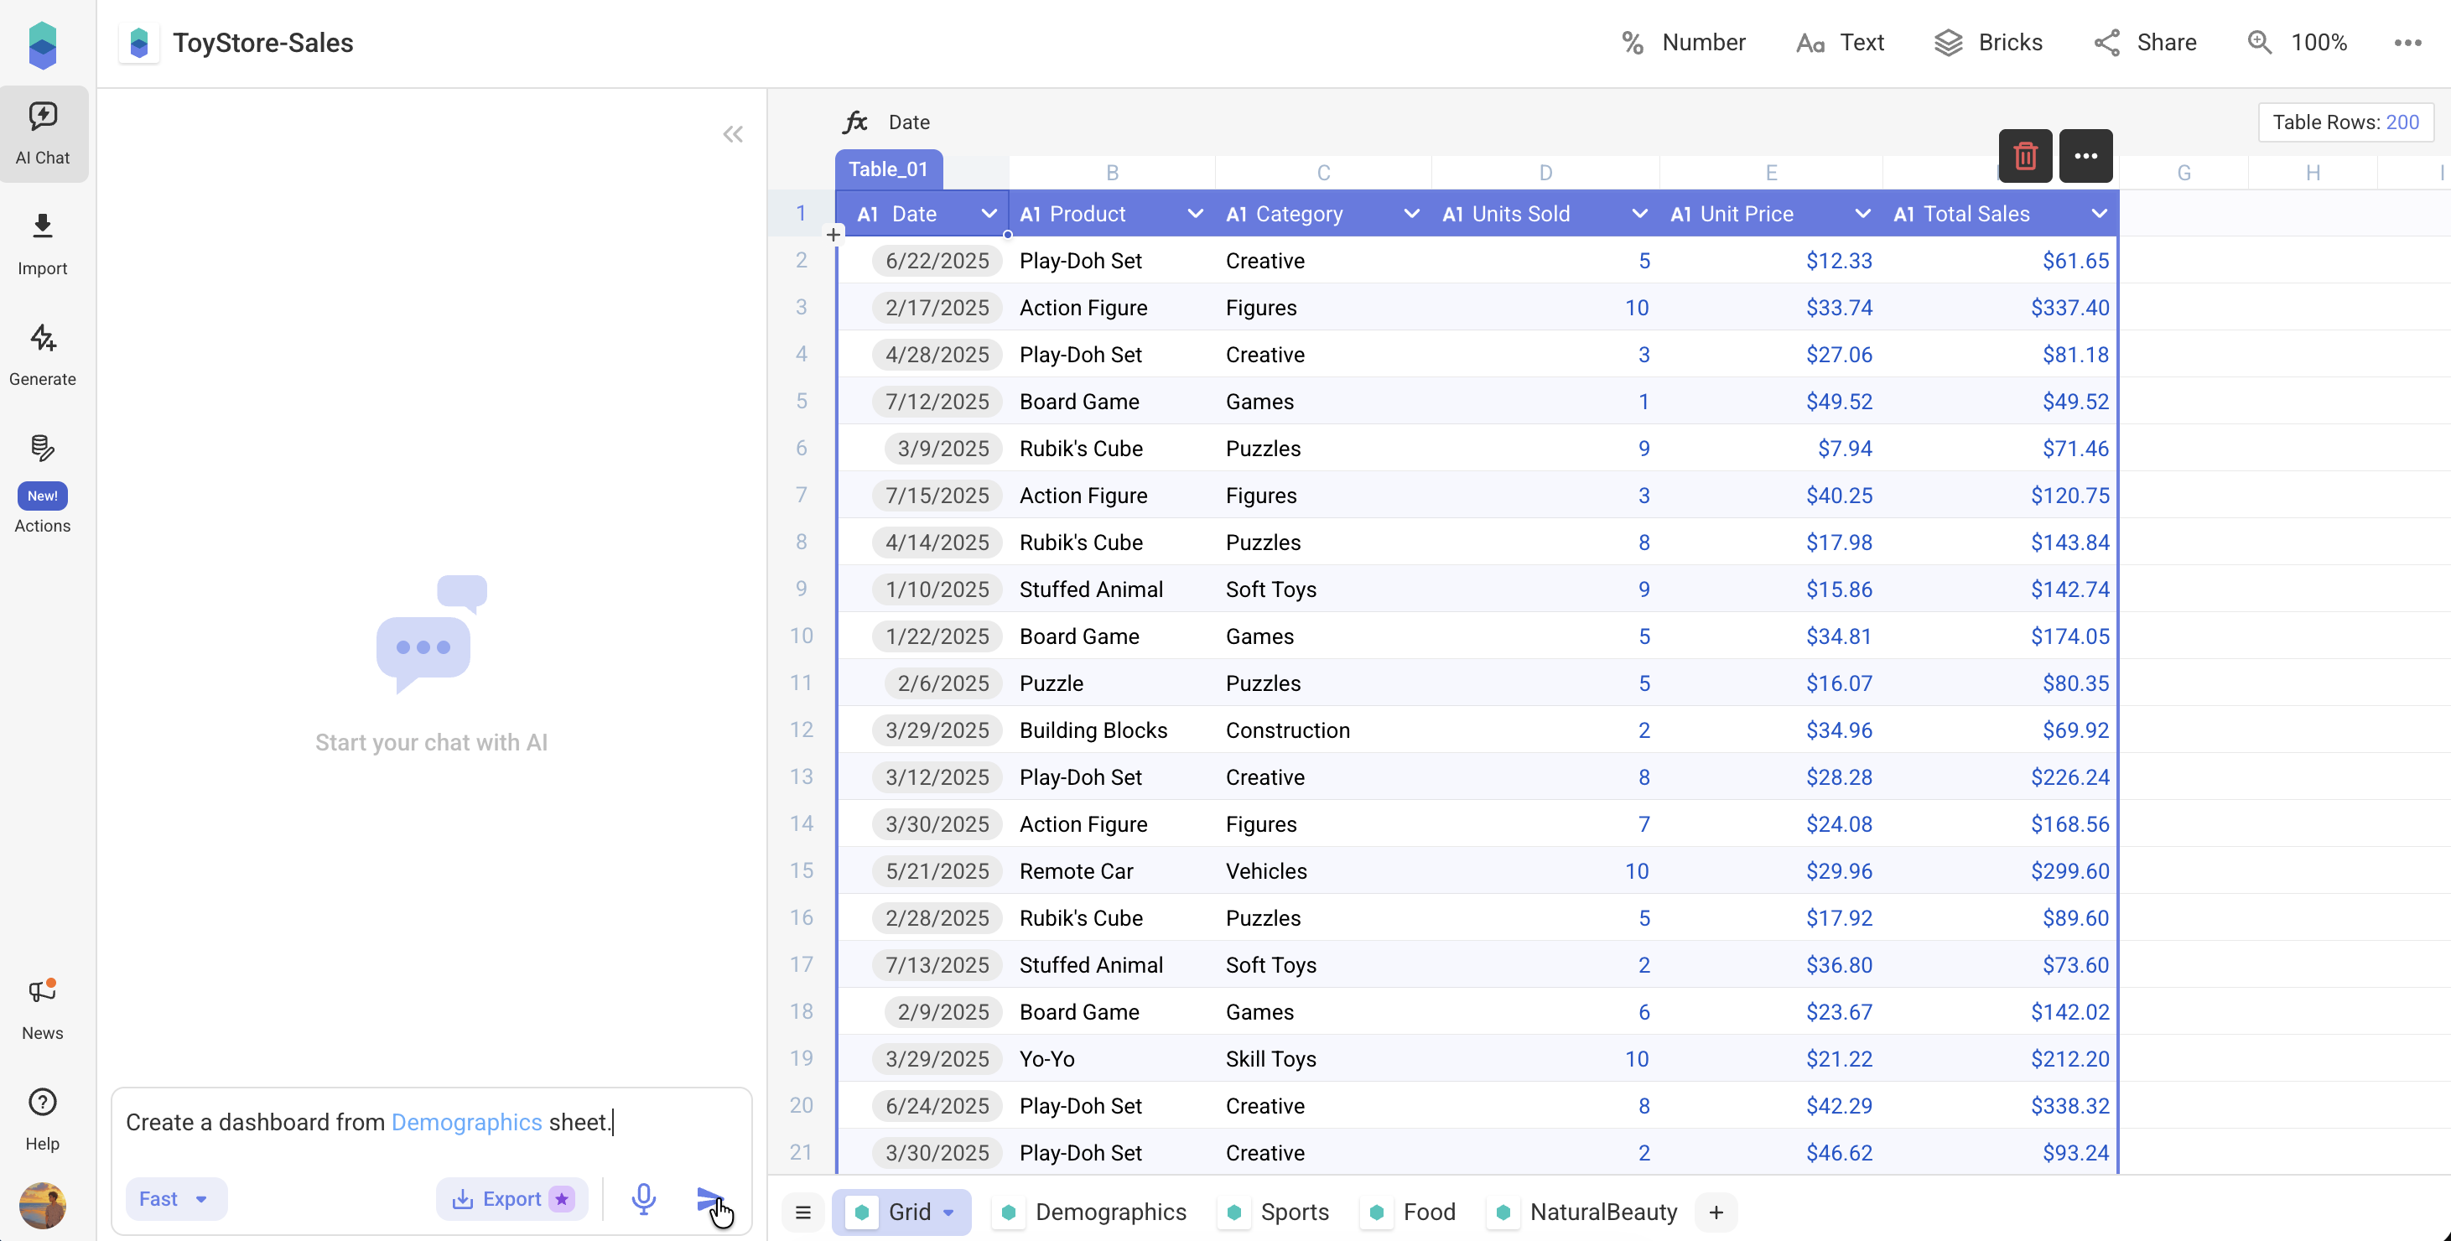This screenshot has height=1241, width=2451.
Task: Delete Table_01 with the trash icon
Action: [x=2025, y=155]
